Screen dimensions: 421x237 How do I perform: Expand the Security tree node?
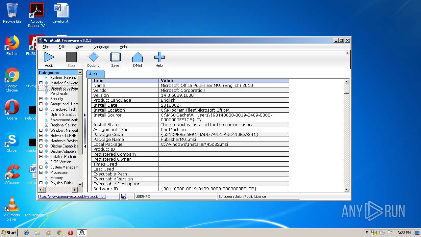pos(41,99)
